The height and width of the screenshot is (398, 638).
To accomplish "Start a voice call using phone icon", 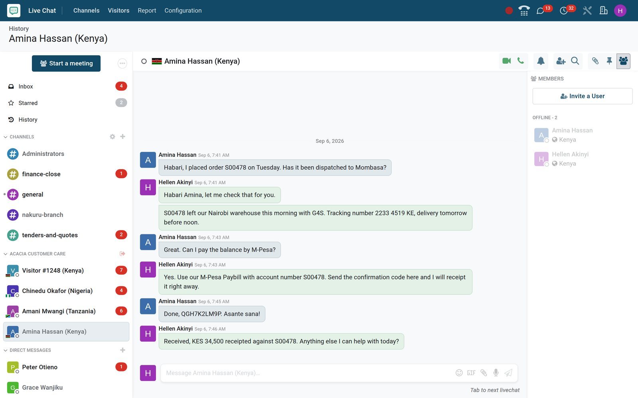I will coord(520,61).
